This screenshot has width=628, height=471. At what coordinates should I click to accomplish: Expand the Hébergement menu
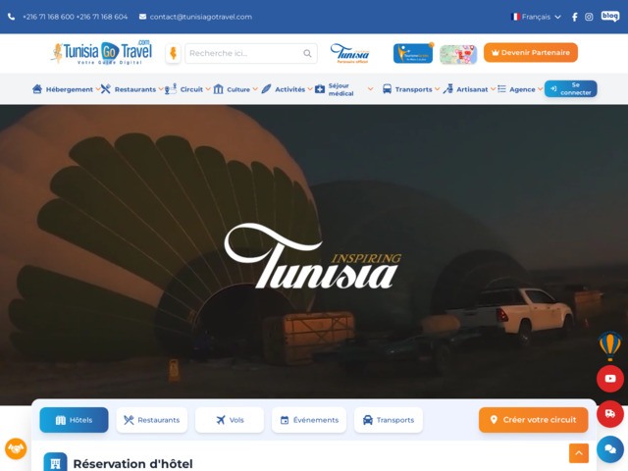[x=66, y=89]
